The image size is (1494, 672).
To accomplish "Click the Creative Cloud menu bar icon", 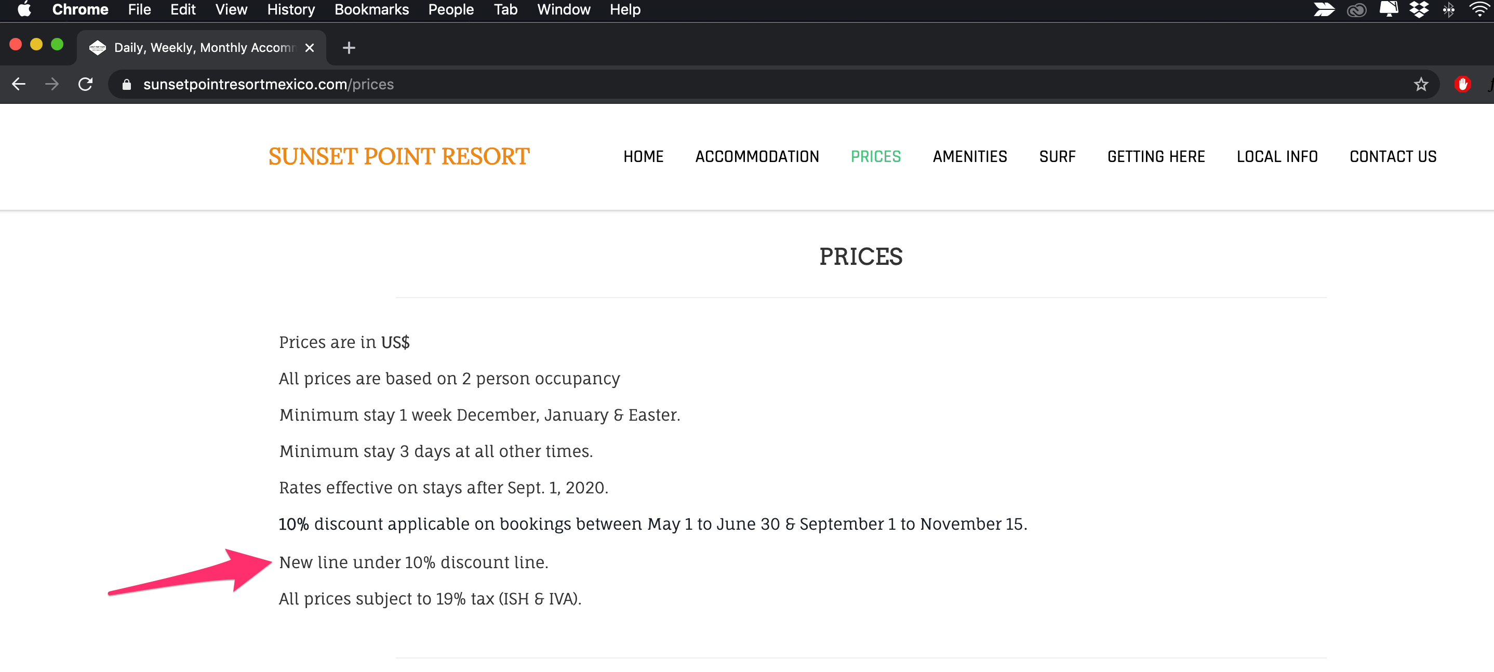I will pyautogui.click(x=1356, y=9).
